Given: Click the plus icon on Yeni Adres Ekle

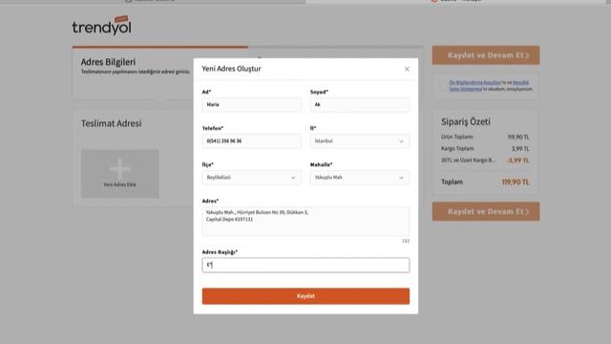Looking at the screenshot, I should [x=119, y=169].
